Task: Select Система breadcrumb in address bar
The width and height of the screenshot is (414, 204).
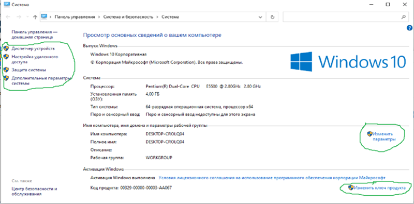Action: [x=170, y=17]
